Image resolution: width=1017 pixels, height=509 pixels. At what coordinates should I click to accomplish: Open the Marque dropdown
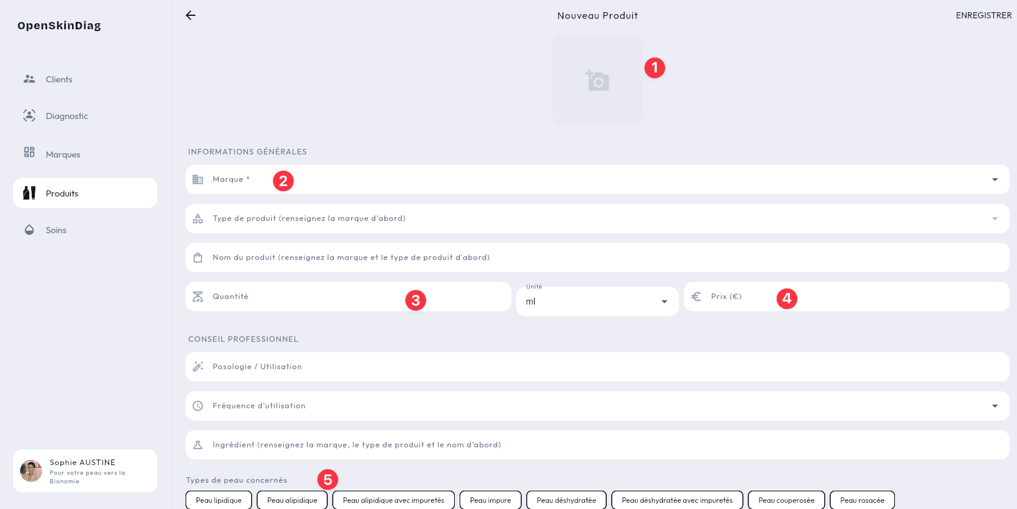(x=598, y=179)
